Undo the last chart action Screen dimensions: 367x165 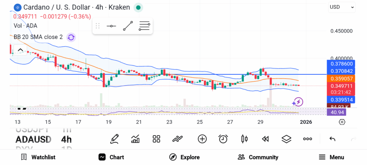332,139
